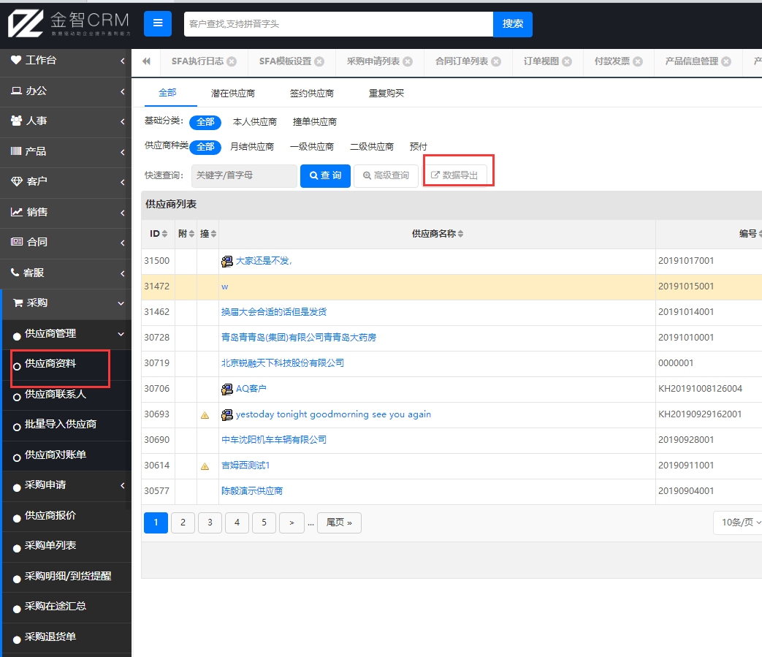Click contact icon beside yestoday tonight goodmorning
This screenshot has height=657, width=762.
pyautogui.click(x=227, y=415)
